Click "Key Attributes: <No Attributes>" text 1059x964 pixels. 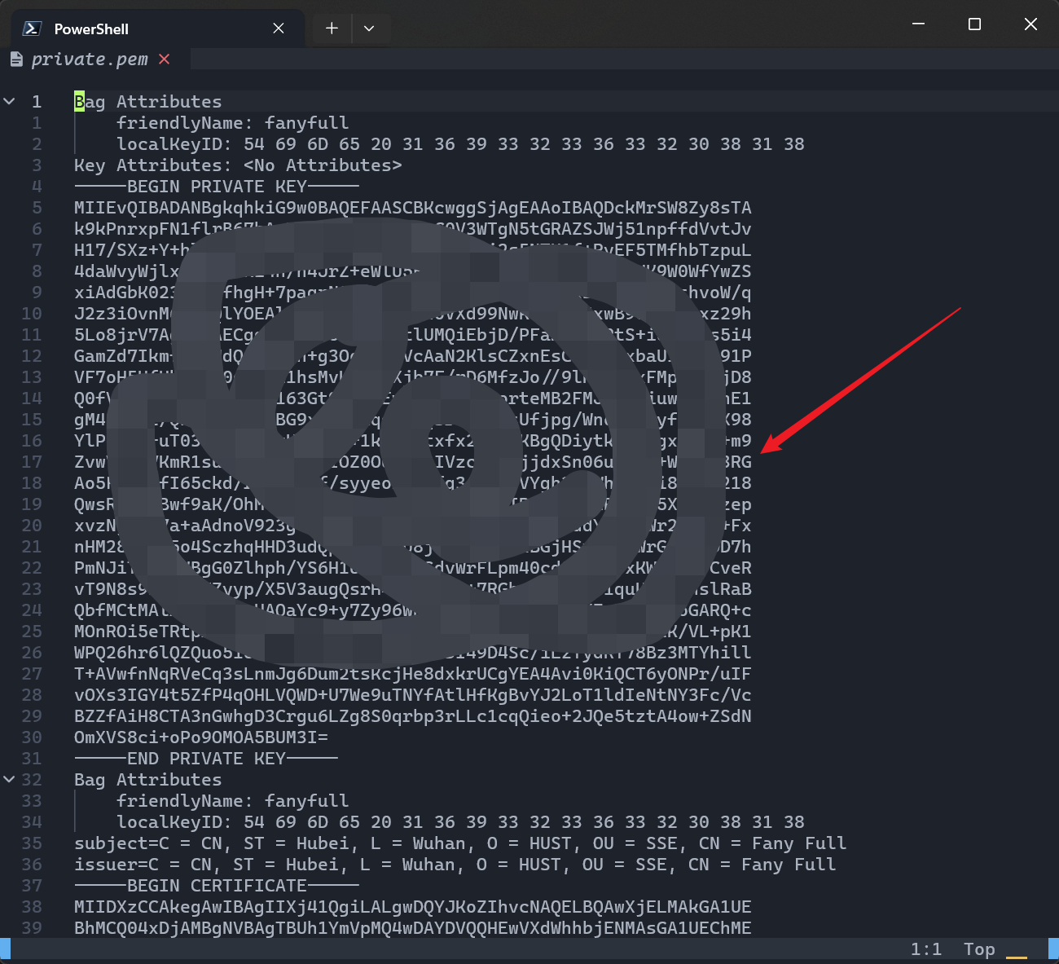coord(238,165)
